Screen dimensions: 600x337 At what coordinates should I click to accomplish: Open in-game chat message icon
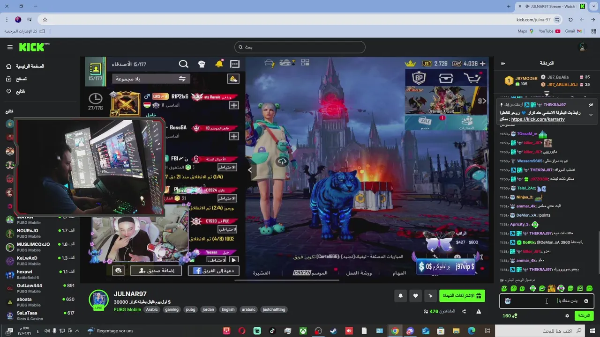pos(235,64)
